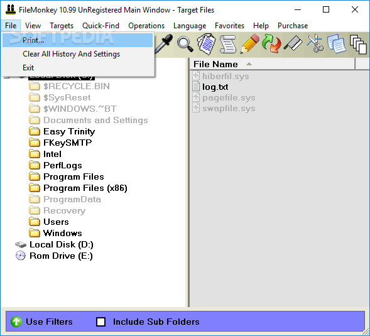
Task: Select the $WINDOWS.~BT folder
Action: pos(80,109)
